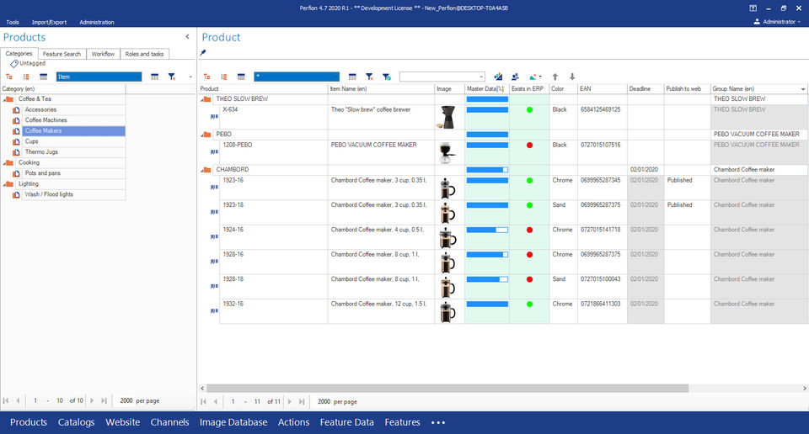Screen dimensions: 809x434
Task: Click the column chooser icon in Product toolbar
Action: [352, 77]
